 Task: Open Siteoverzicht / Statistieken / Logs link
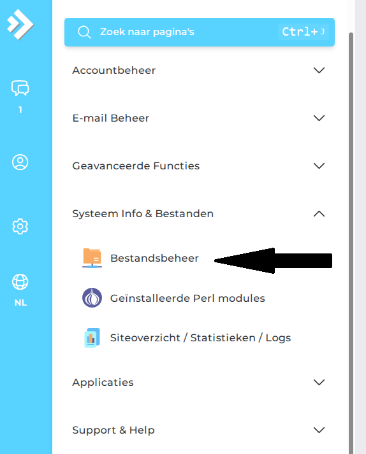click(x=200, y=337)
